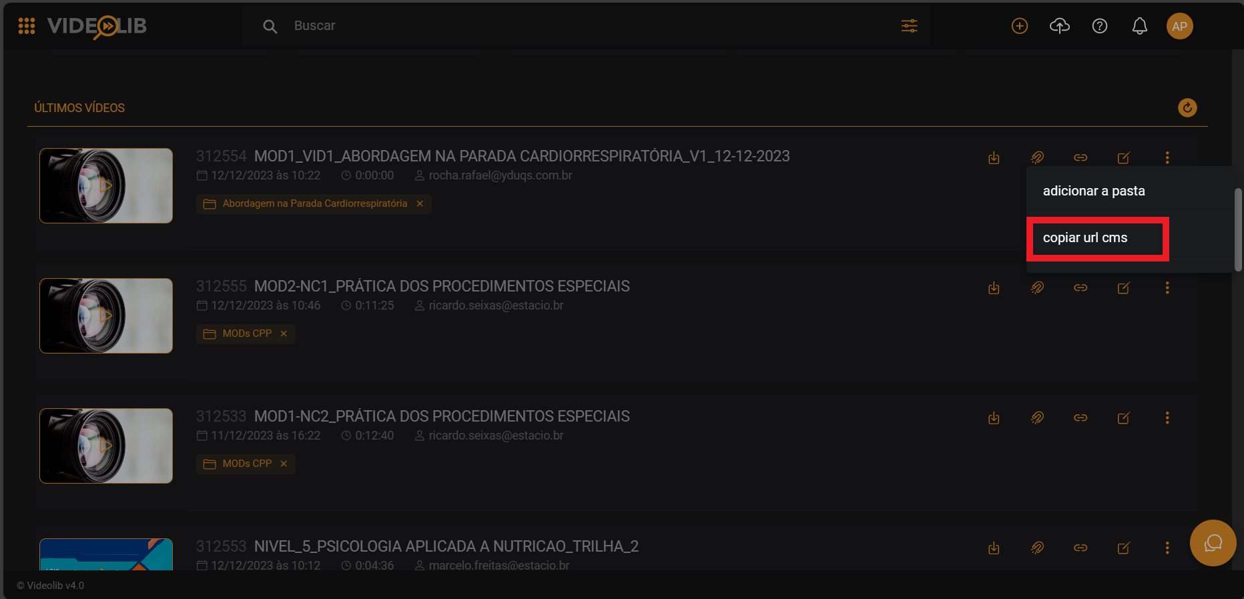Click date 11/12/2023 às 16:22

point(266,436)
